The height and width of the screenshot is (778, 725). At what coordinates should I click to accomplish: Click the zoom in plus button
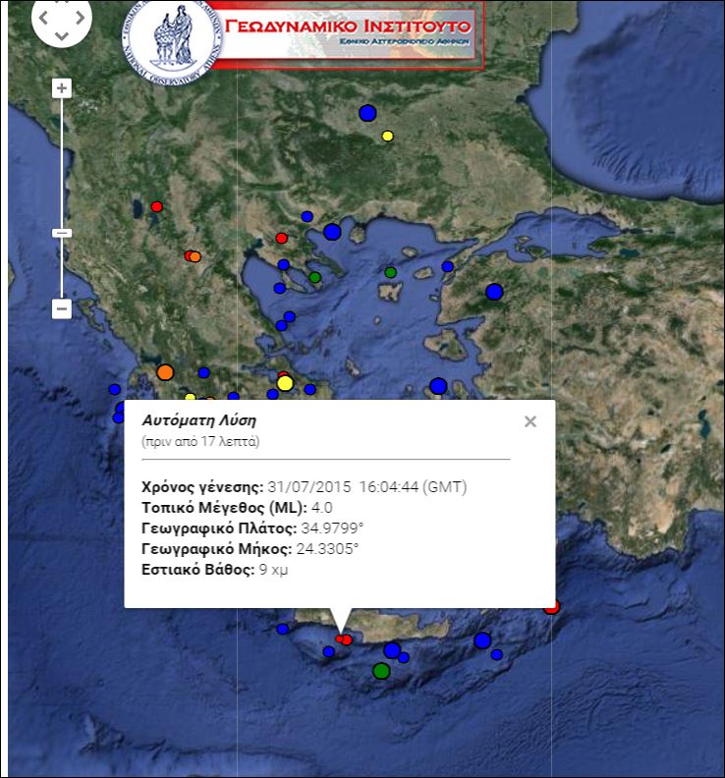tap(62, 88)
